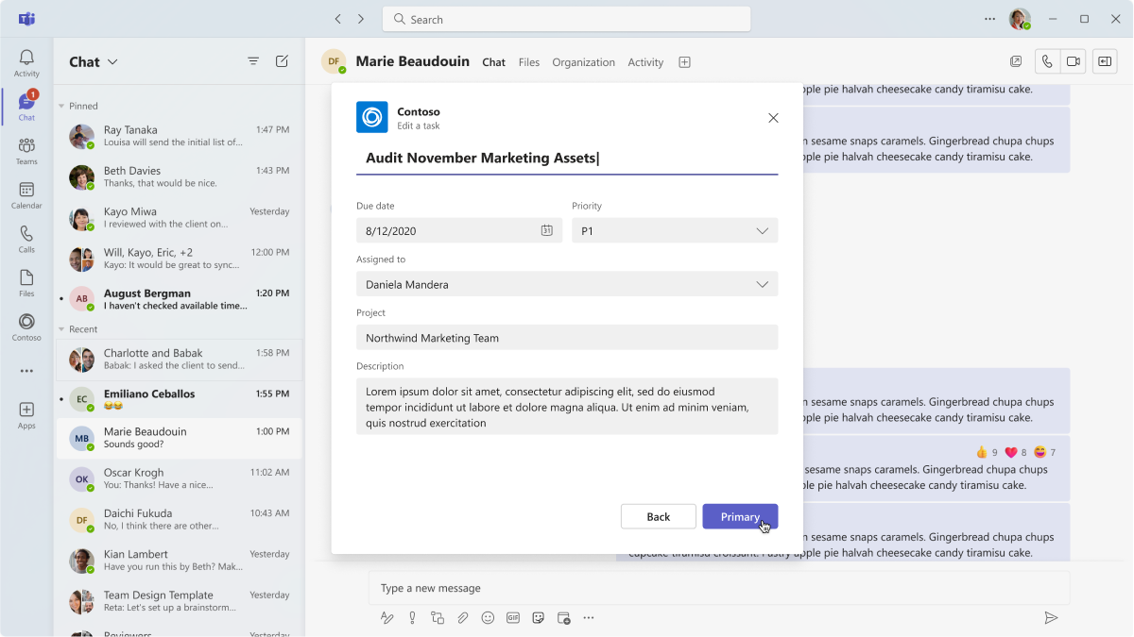Image resolution: width=1134 pixels, height=637 pixels.
Task: Insert an emoji into the message
Action: pos(488,618)
